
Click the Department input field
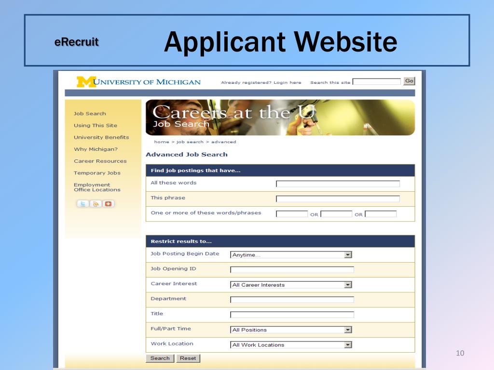tap(292, 300)
